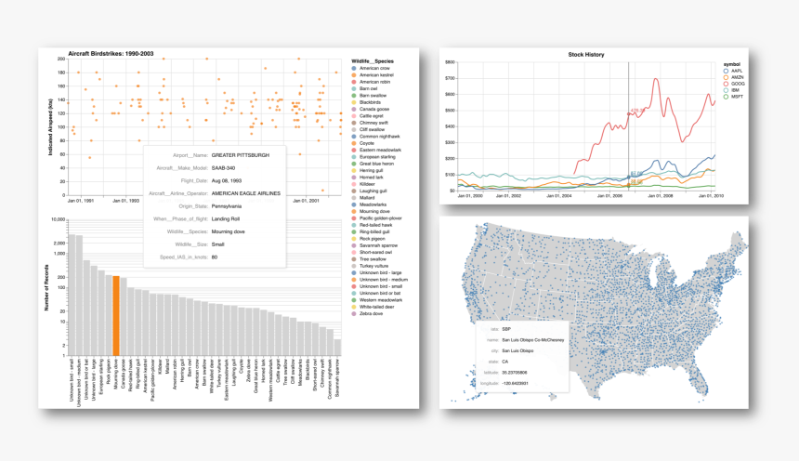Select Canada goose in the species legend

pos(373,109)
